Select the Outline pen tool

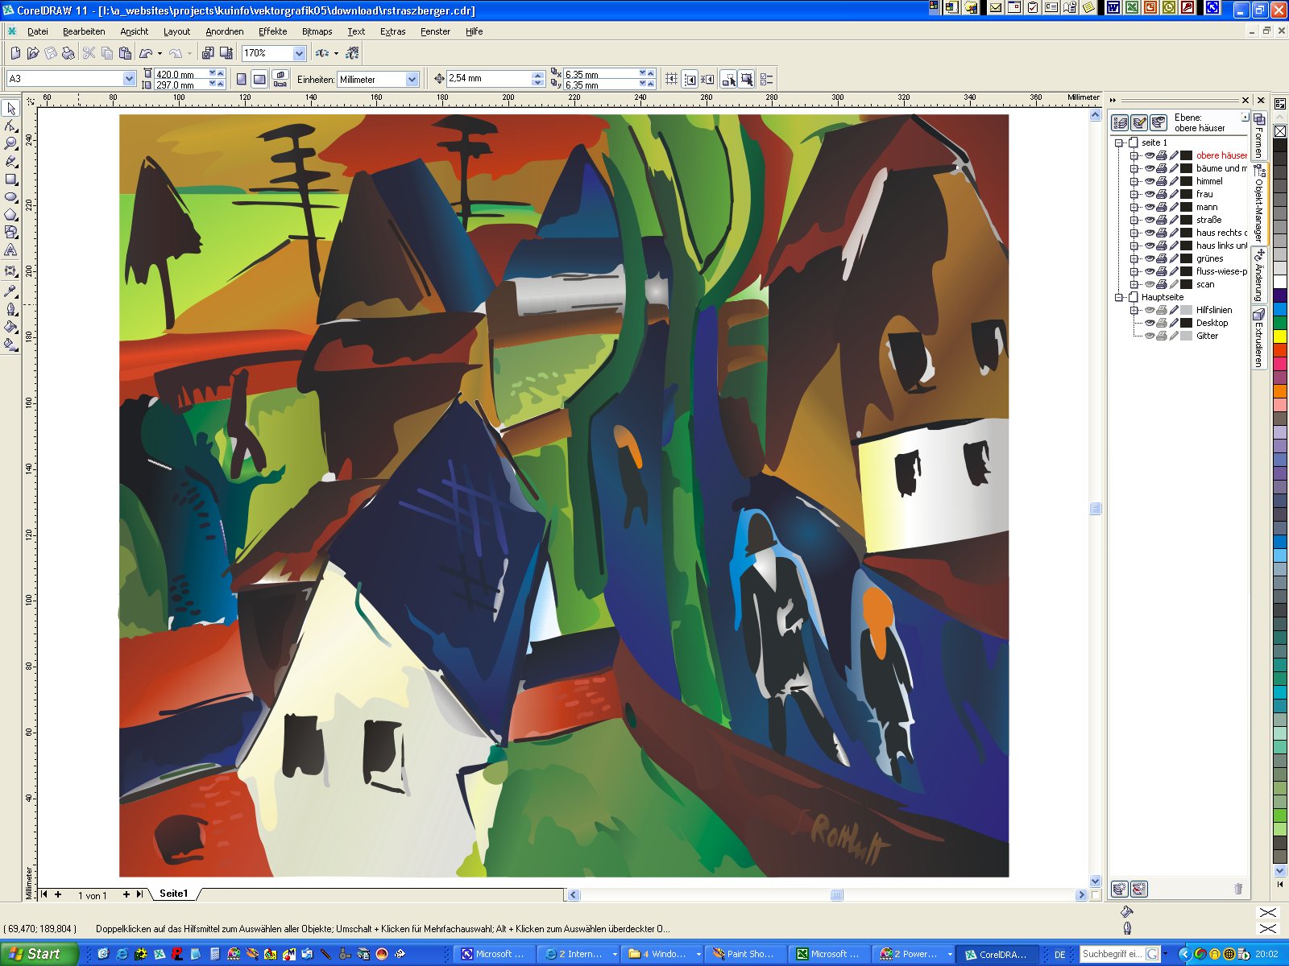tap(11, 309)
